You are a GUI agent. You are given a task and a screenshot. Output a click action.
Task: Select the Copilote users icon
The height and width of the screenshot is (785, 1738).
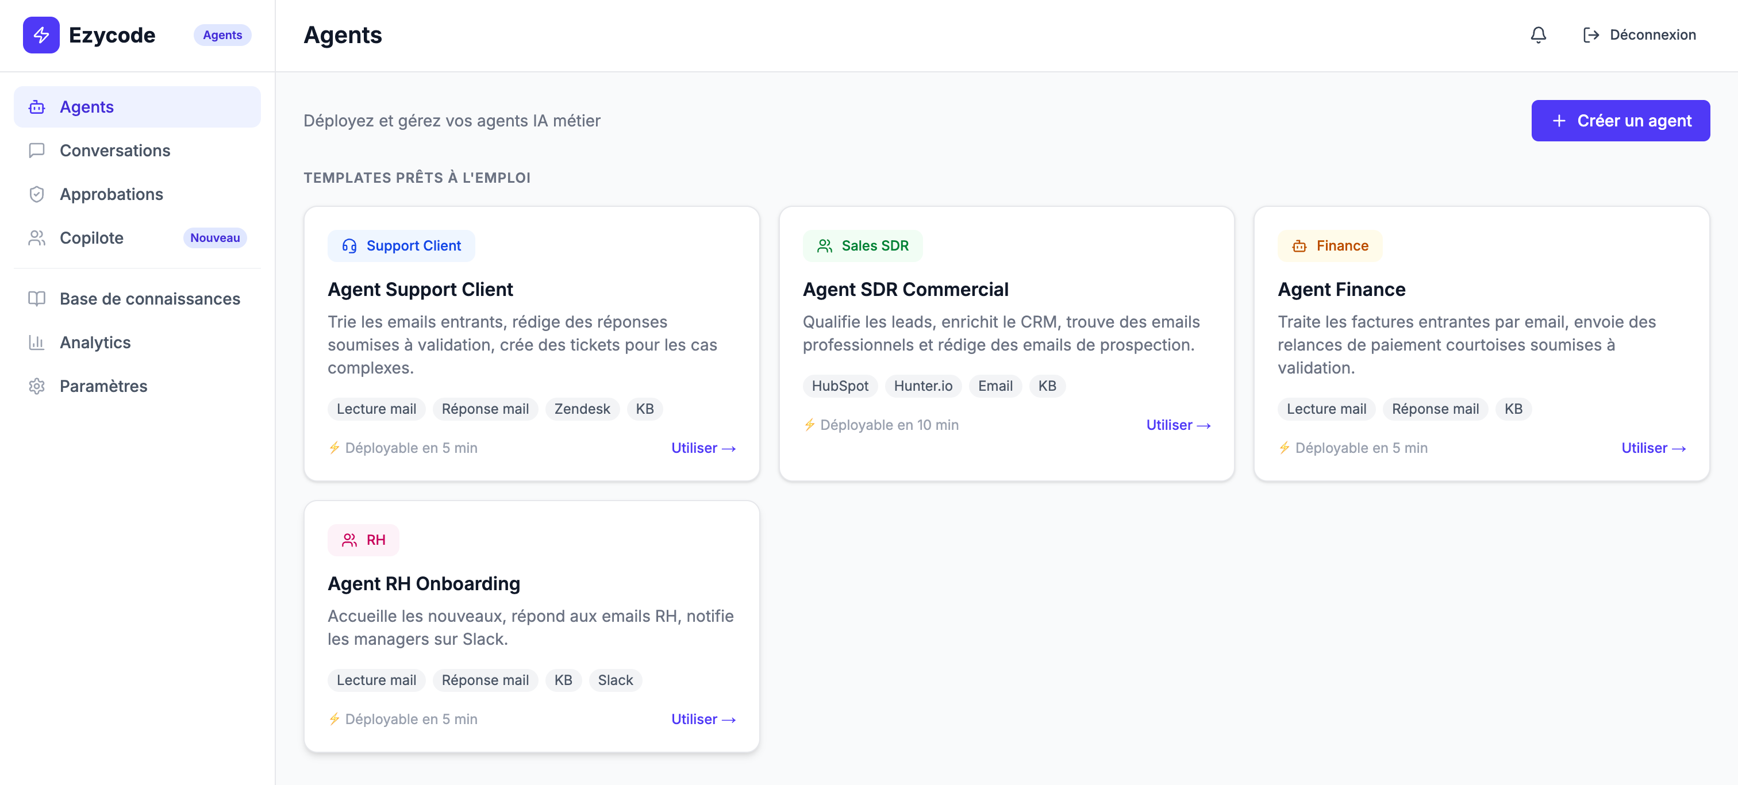[x=36, y=237]
